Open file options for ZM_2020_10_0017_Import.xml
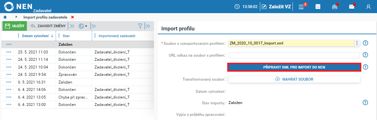This screenshot has height=120, width=377. pos(357,43)
